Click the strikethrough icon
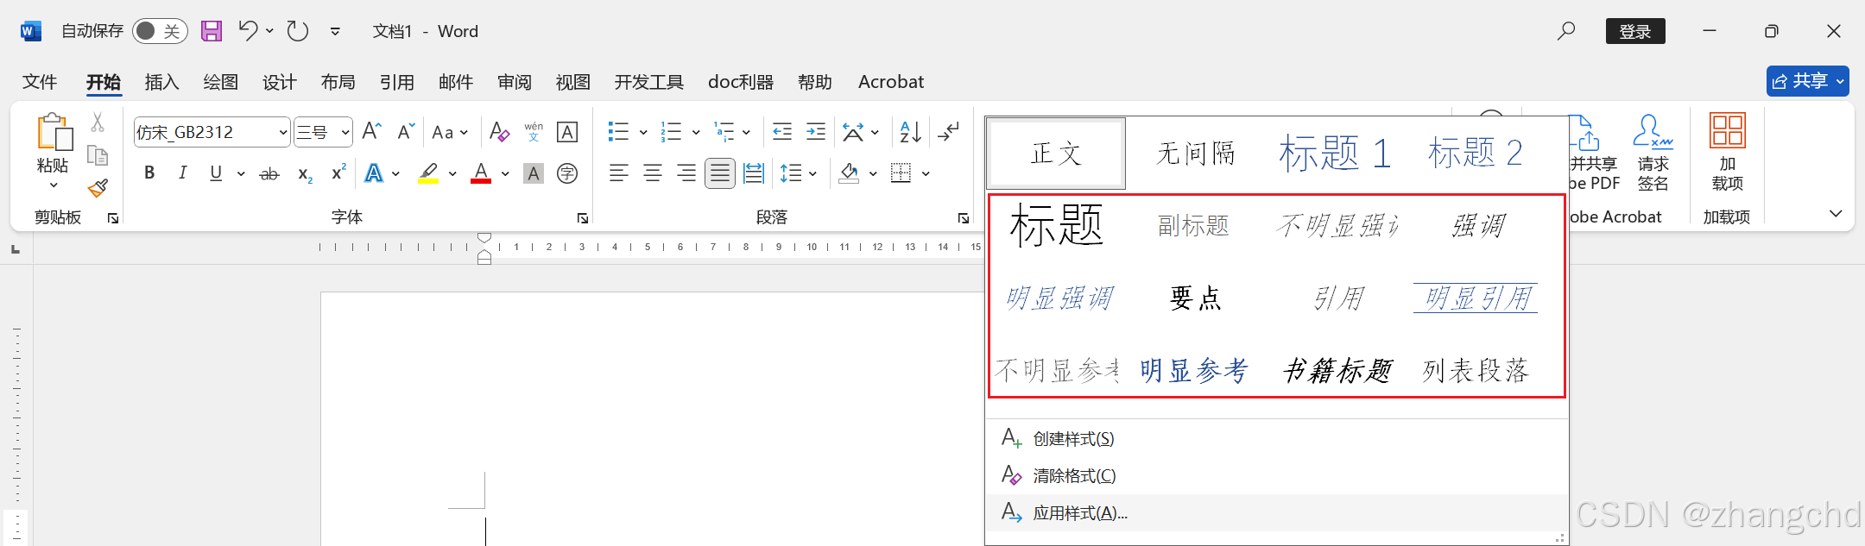This screenshot has height=546, width=1865. click(x=269, y=173)
